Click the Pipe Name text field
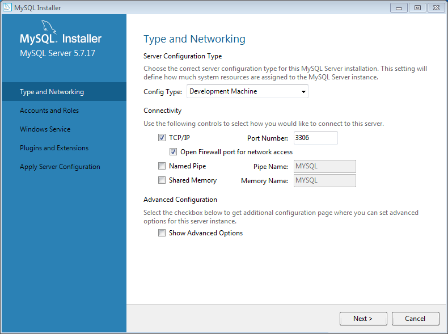 point(324,166)
